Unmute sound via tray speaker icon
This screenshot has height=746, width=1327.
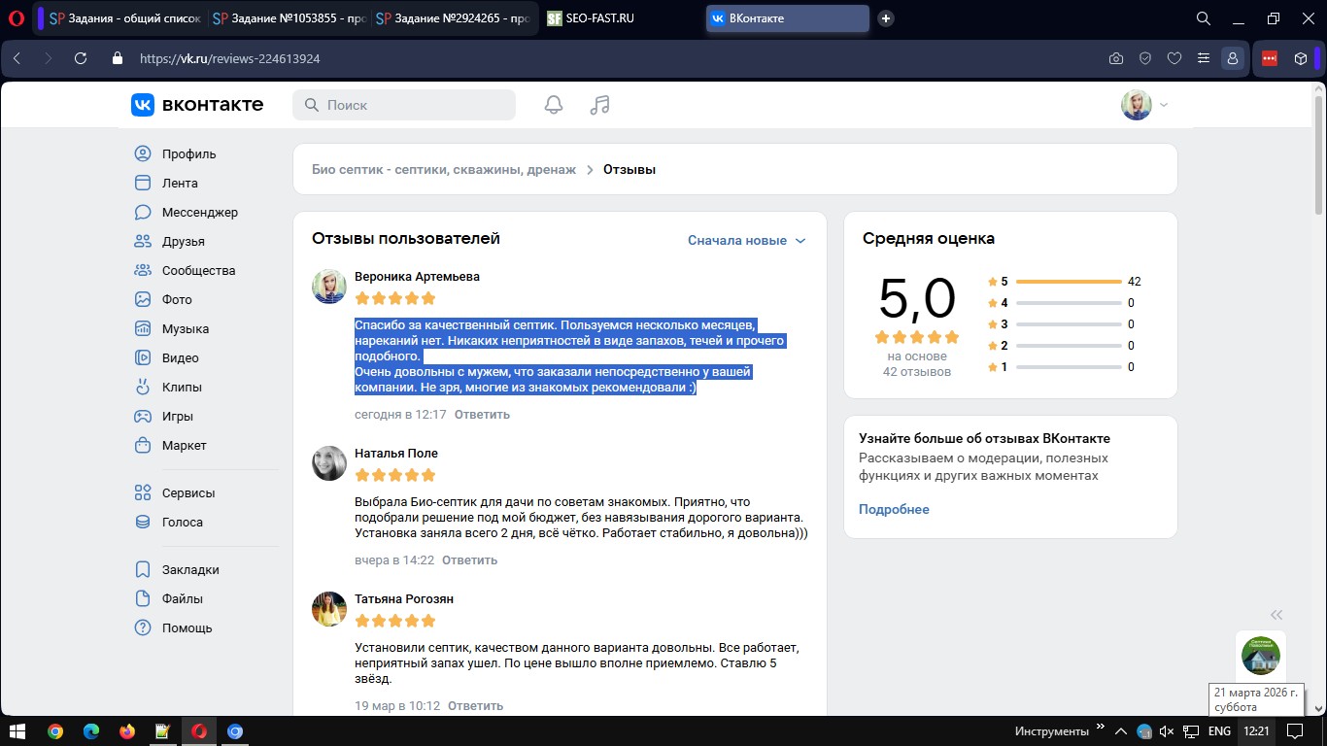click(x=1168, y=730)
